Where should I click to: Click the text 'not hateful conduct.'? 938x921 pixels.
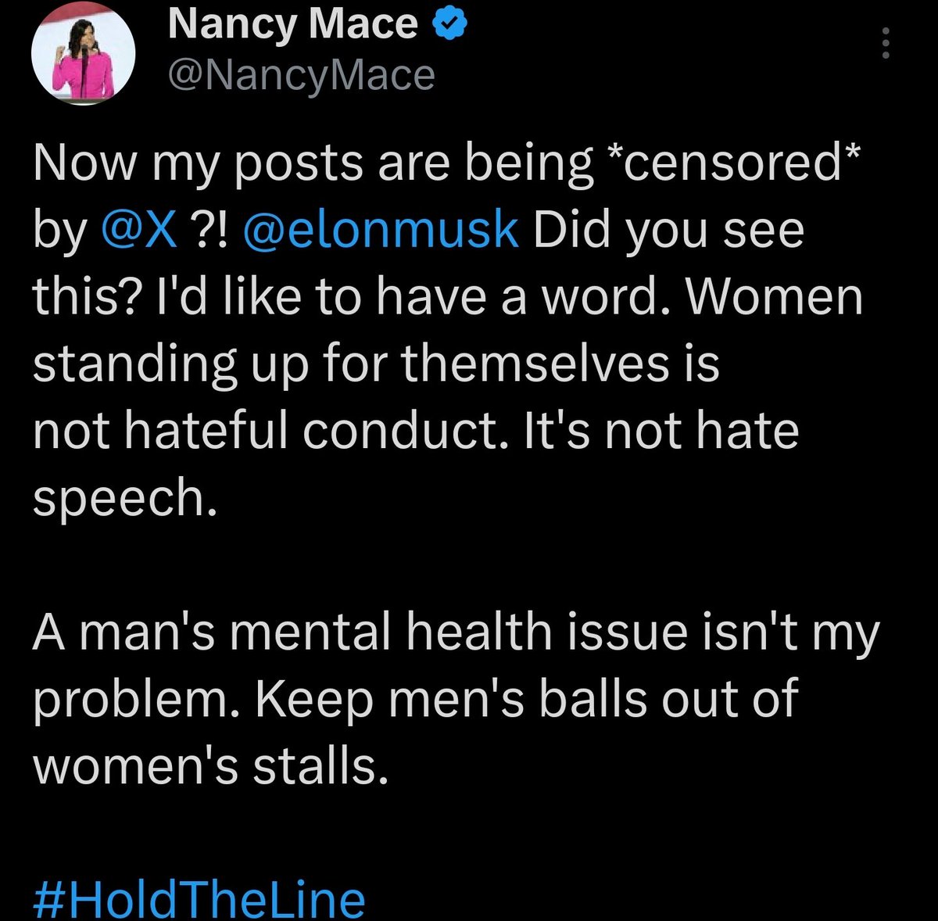[267, 432]
